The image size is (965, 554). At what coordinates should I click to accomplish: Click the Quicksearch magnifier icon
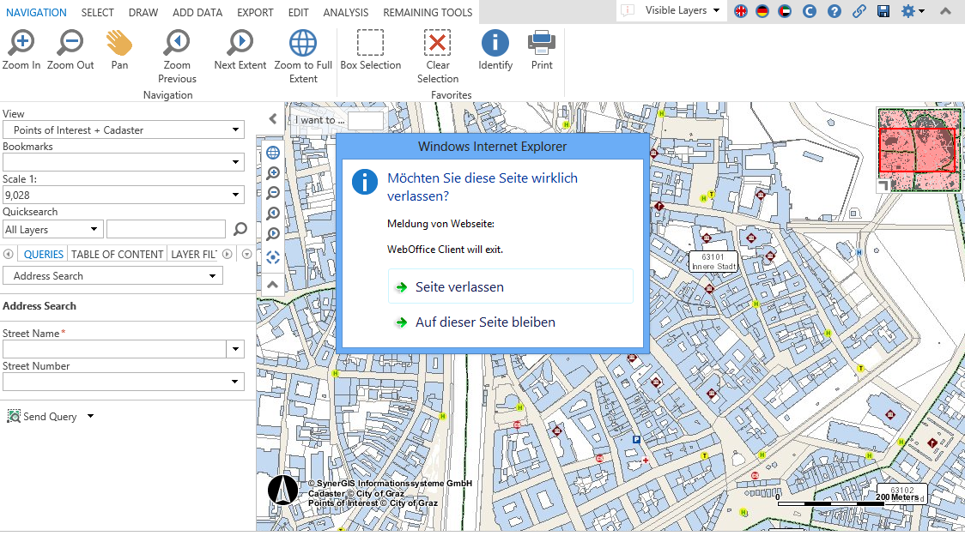click(240, 229)
